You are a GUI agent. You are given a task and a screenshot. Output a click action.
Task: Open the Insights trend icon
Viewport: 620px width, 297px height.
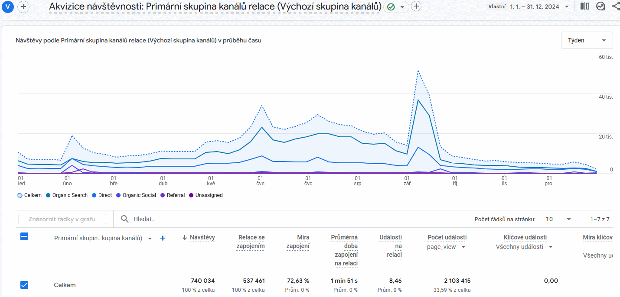600,6
